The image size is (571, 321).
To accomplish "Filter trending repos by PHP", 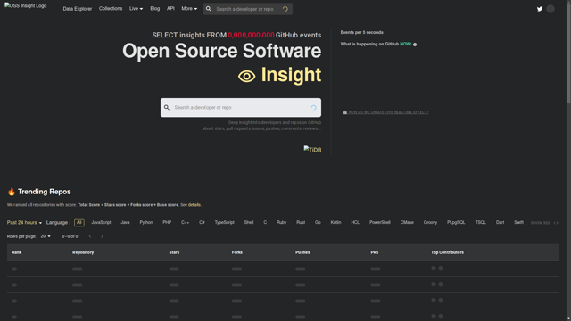I will (x=167, y=222).
